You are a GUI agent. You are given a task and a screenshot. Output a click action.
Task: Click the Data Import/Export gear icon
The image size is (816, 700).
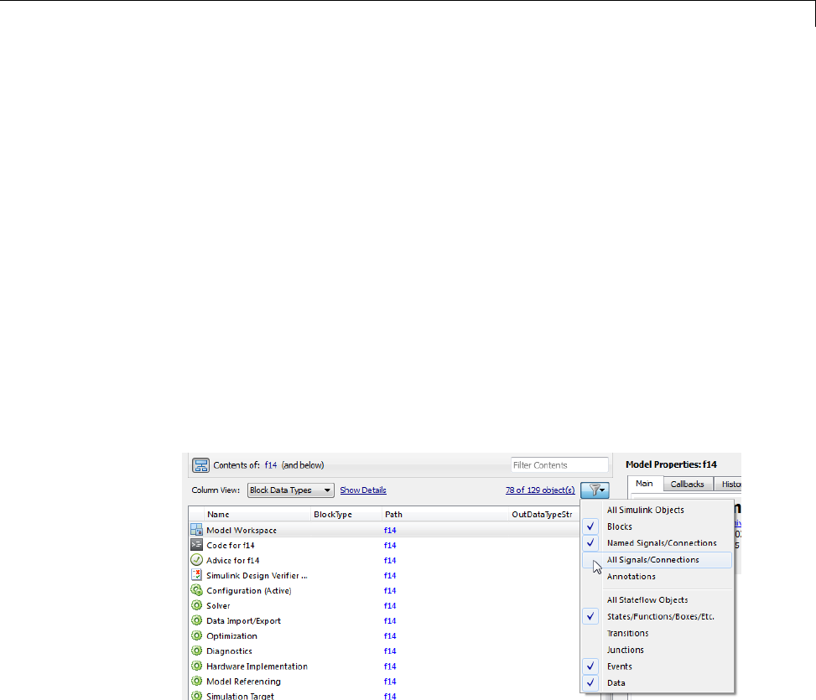coord(196,620)
